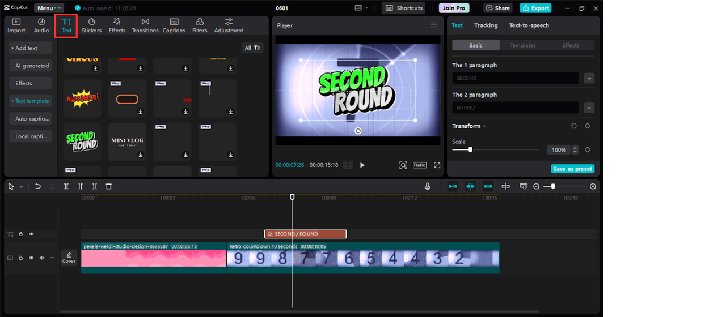Play the video preview
Screen dimensions: 726x317
point(362,165)
